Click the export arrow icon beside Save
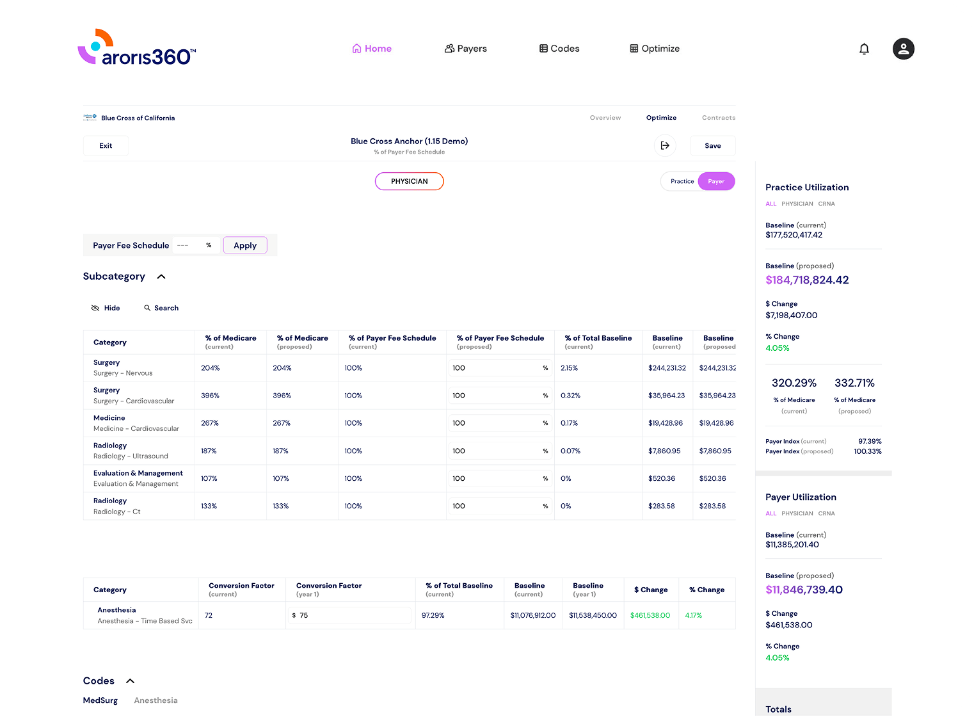 click(665, 146)
